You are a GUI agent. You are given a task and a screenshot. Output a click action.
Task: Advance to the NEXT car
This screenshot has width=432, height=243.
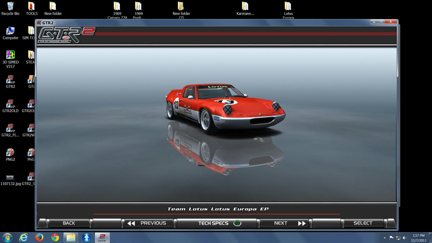(284, 223)
